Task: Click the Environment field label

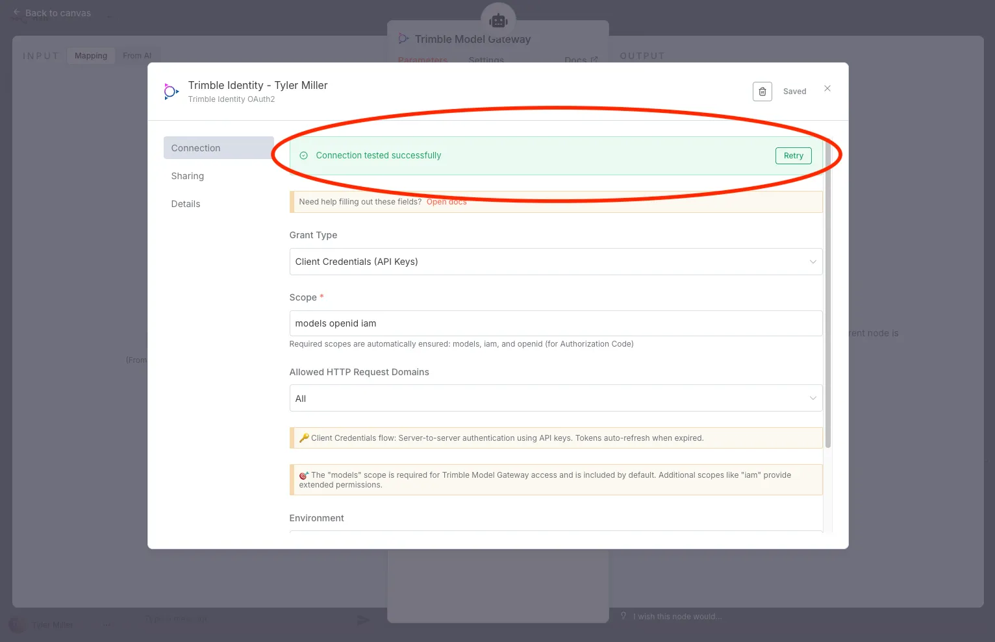Action: (x=316, y=518)
